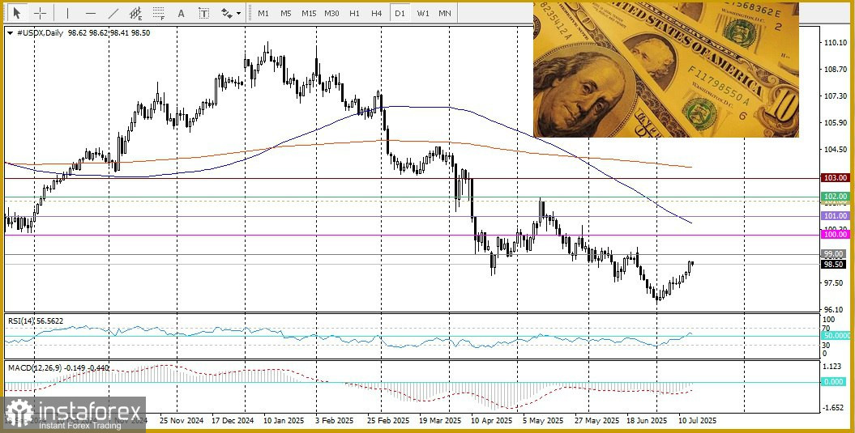Select the Text (A) tool

point(181,13)
